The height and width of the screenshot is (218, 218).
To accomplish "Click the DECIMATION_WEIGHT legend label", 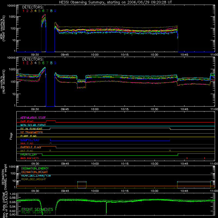I will pos(35,172).
